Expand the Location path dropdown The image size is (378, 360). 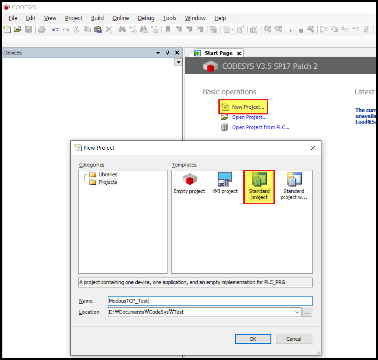(x=297, y=312)
